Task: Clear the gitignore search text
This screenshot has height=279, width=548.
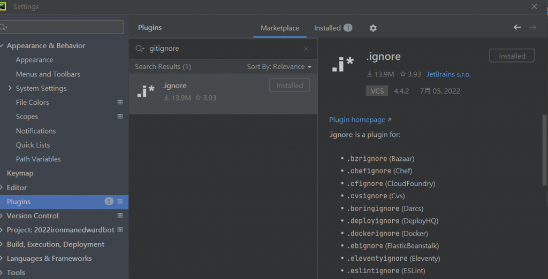Action: [306, 49]
